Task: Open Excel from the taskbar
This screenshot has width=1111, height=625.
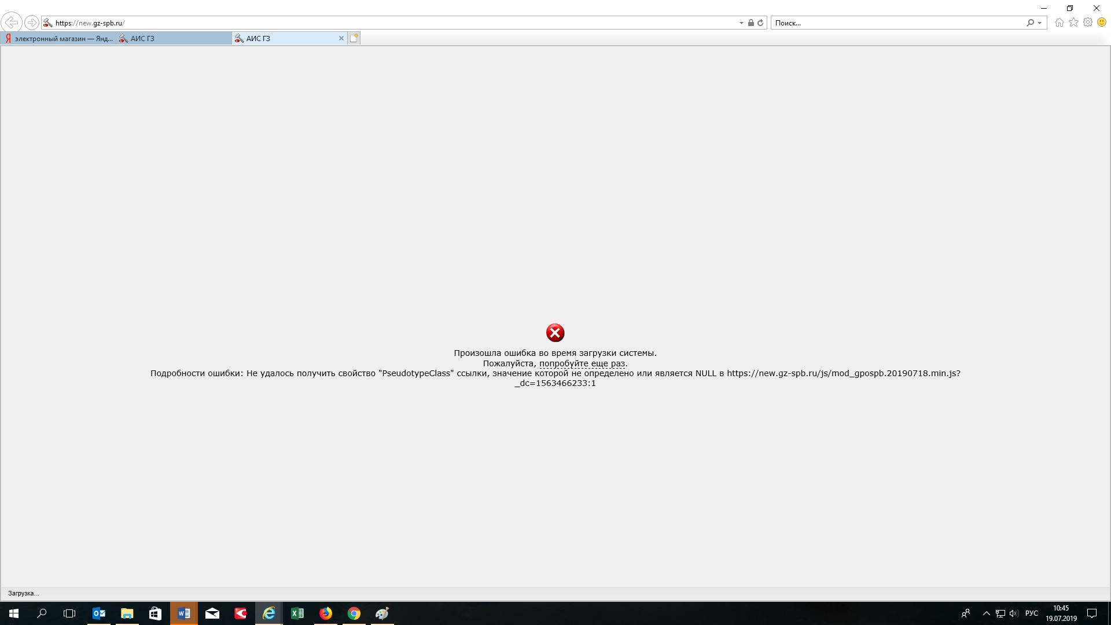Action: [297, 613]
